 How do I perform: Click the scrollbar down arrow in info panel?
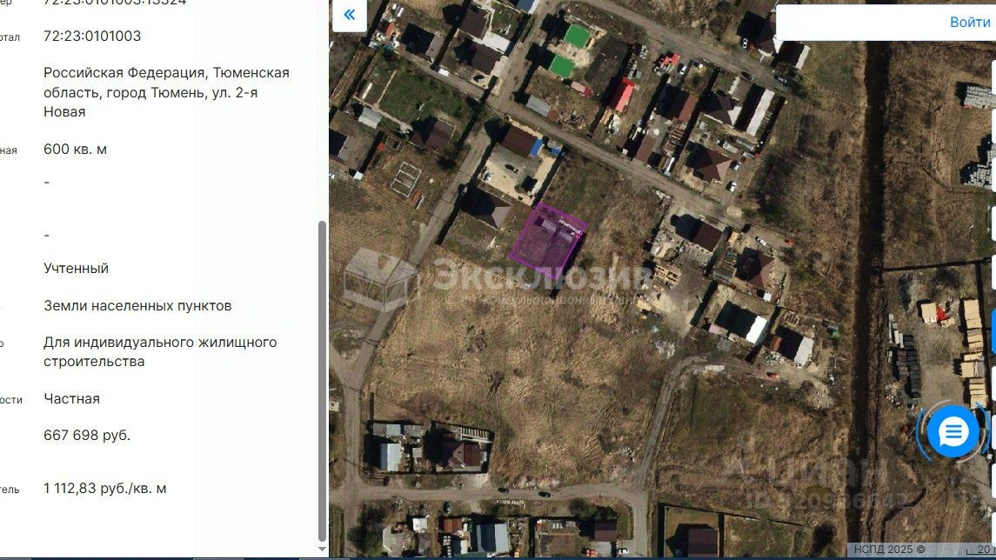[322, 550]
